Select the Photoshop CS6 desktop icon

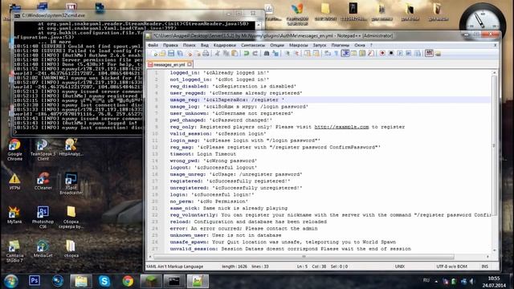(x=43, y=218)
